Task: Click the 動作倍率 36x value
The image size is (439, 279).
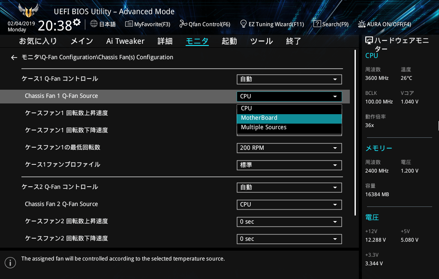Action: coord(370,125)
